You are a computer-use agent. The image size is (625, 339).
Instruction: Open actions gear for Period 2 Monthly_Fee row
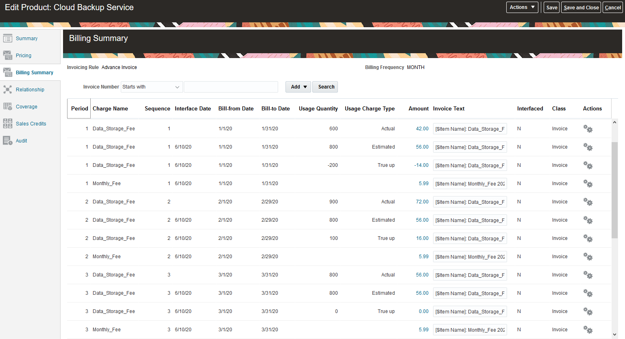[588, 257]
